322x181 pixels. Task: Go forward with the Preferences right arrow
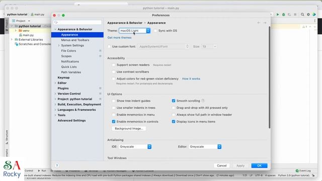pos(265,23)
